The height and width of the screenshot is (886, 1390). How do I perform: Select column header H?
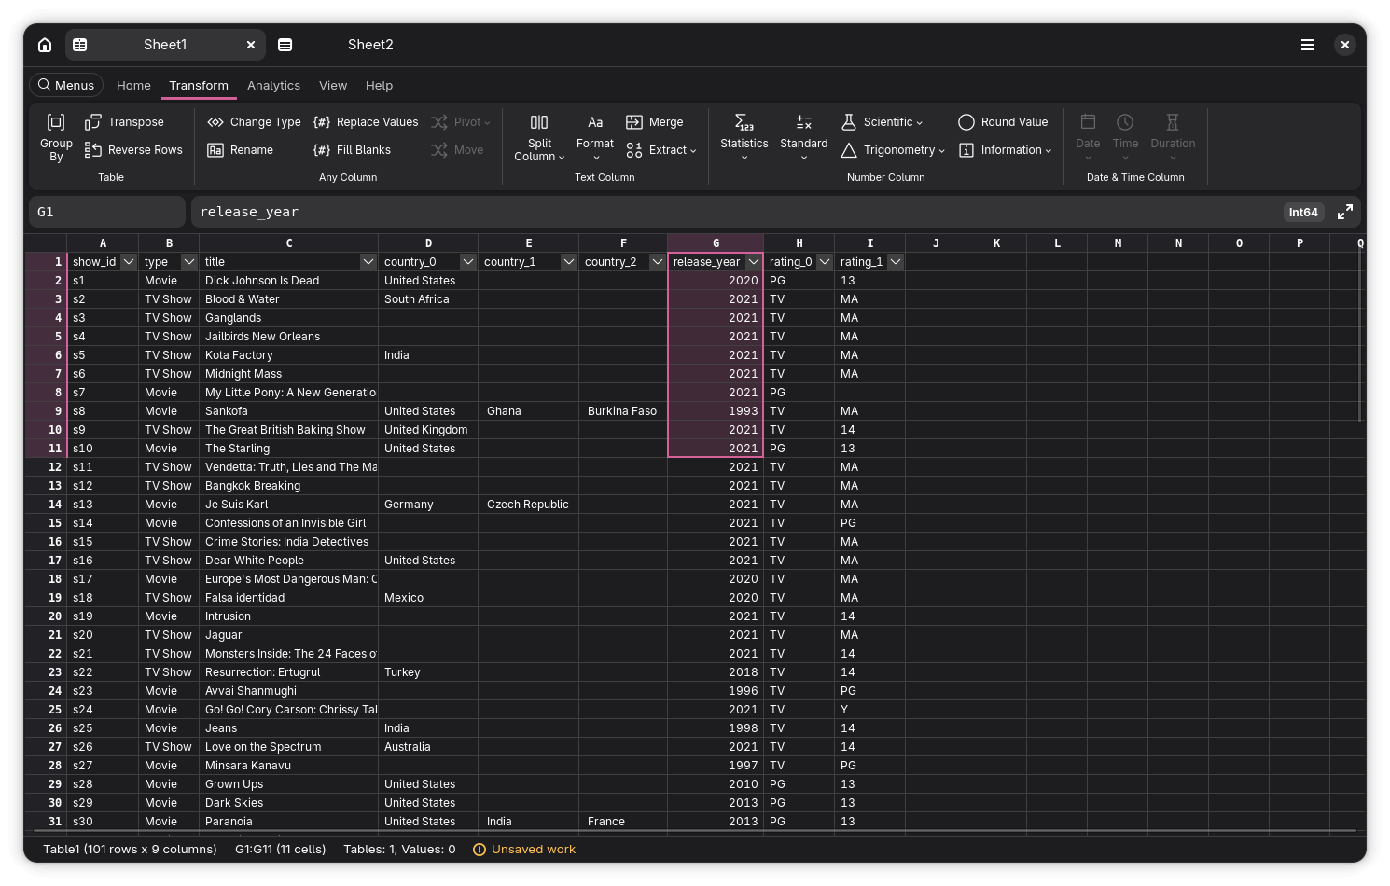pyautogui.click(x=799, y=243)
